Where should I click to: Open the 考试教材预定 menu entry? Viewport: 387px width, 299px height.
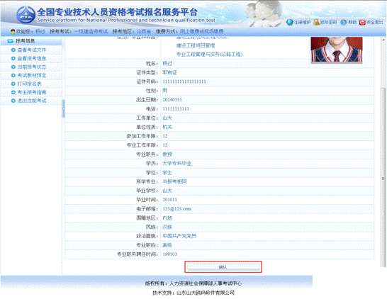click(32, 75)
